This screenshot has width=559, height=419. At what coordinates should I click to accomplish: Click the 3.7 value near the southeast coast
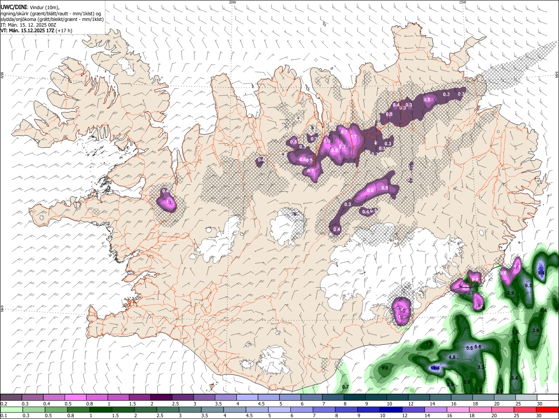[x=470, y=293]
